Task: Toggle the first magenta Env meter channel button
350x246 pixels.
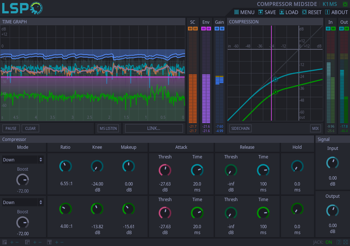Action: 203,29
